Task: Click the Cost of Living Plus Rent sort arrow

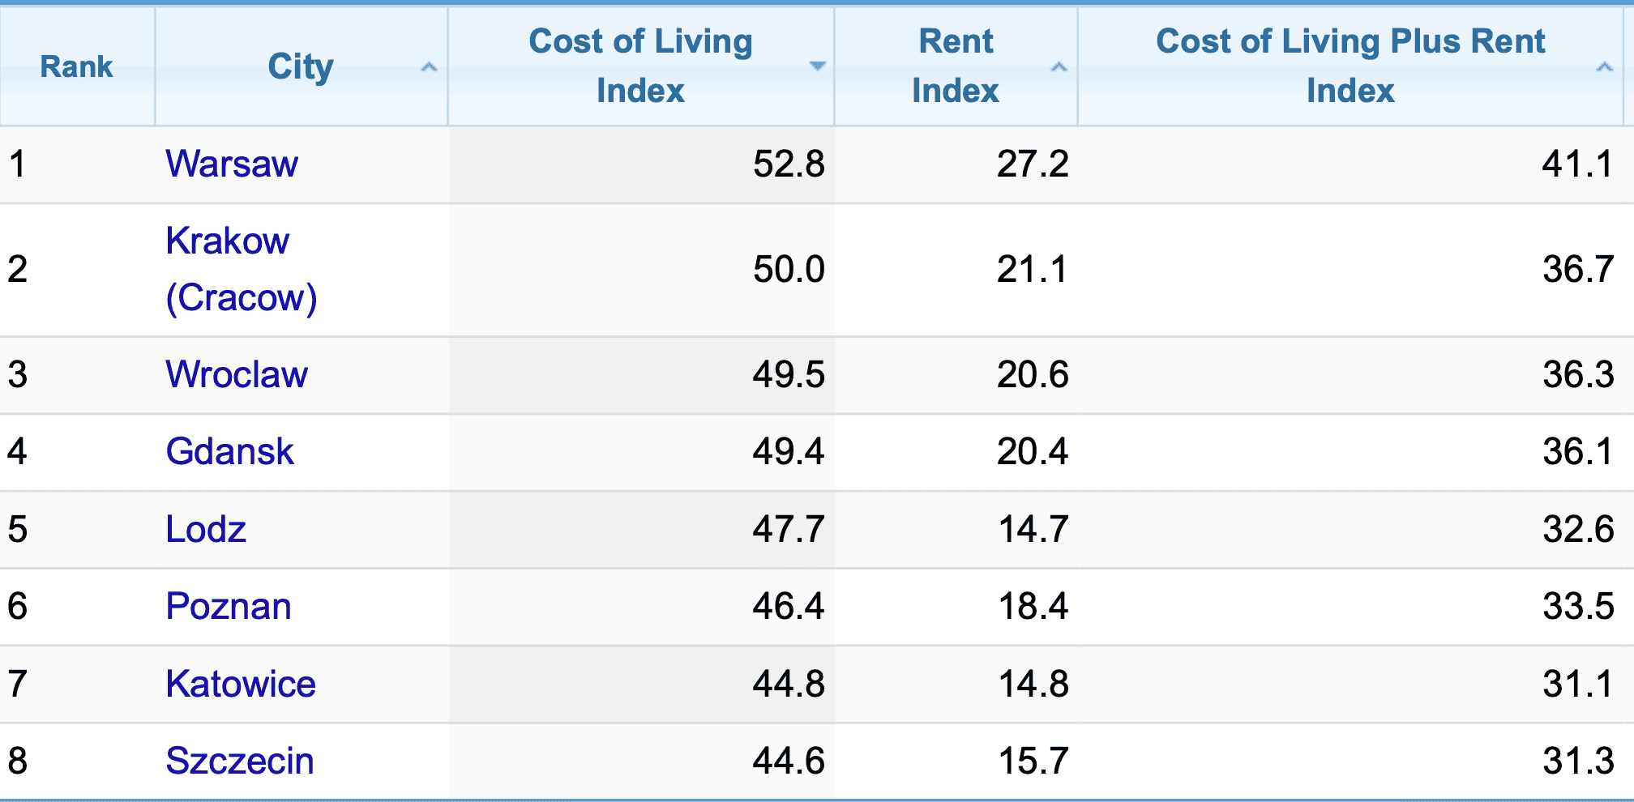Action: click(1606, 68)
